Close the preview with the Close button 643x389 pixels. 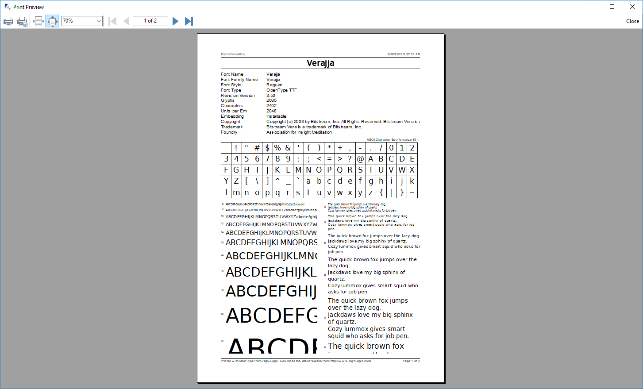point(632,21)
